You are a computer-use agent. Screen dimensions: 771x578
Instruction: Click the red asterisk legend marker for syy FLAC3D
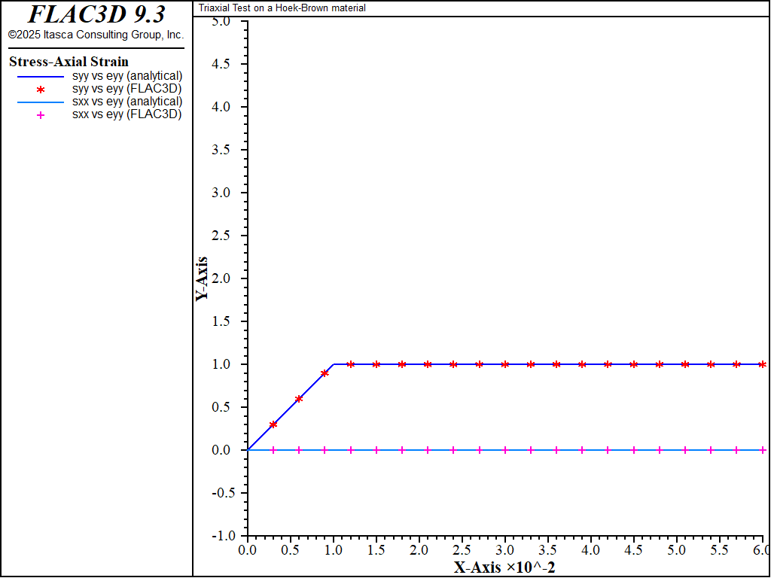click(41, 89)
